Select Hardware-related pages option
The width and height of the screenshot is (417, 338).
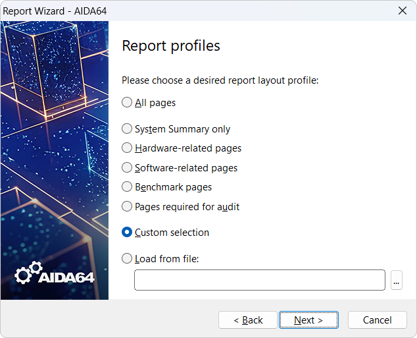click(x=127, y=148)
